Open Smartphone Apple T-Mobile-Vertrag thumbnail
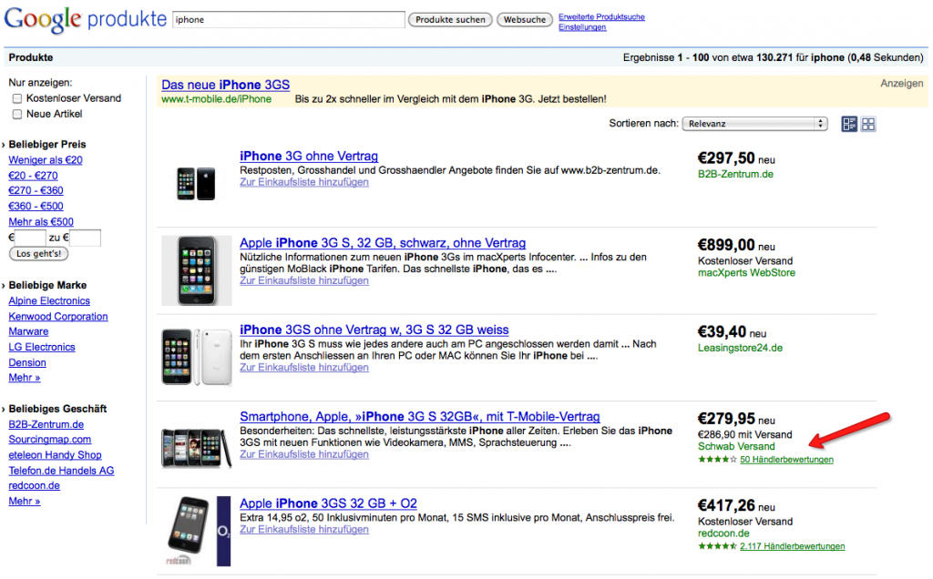The height and width of the screenshot is (579, 933). pyautogui.click(x=197, y=447)
